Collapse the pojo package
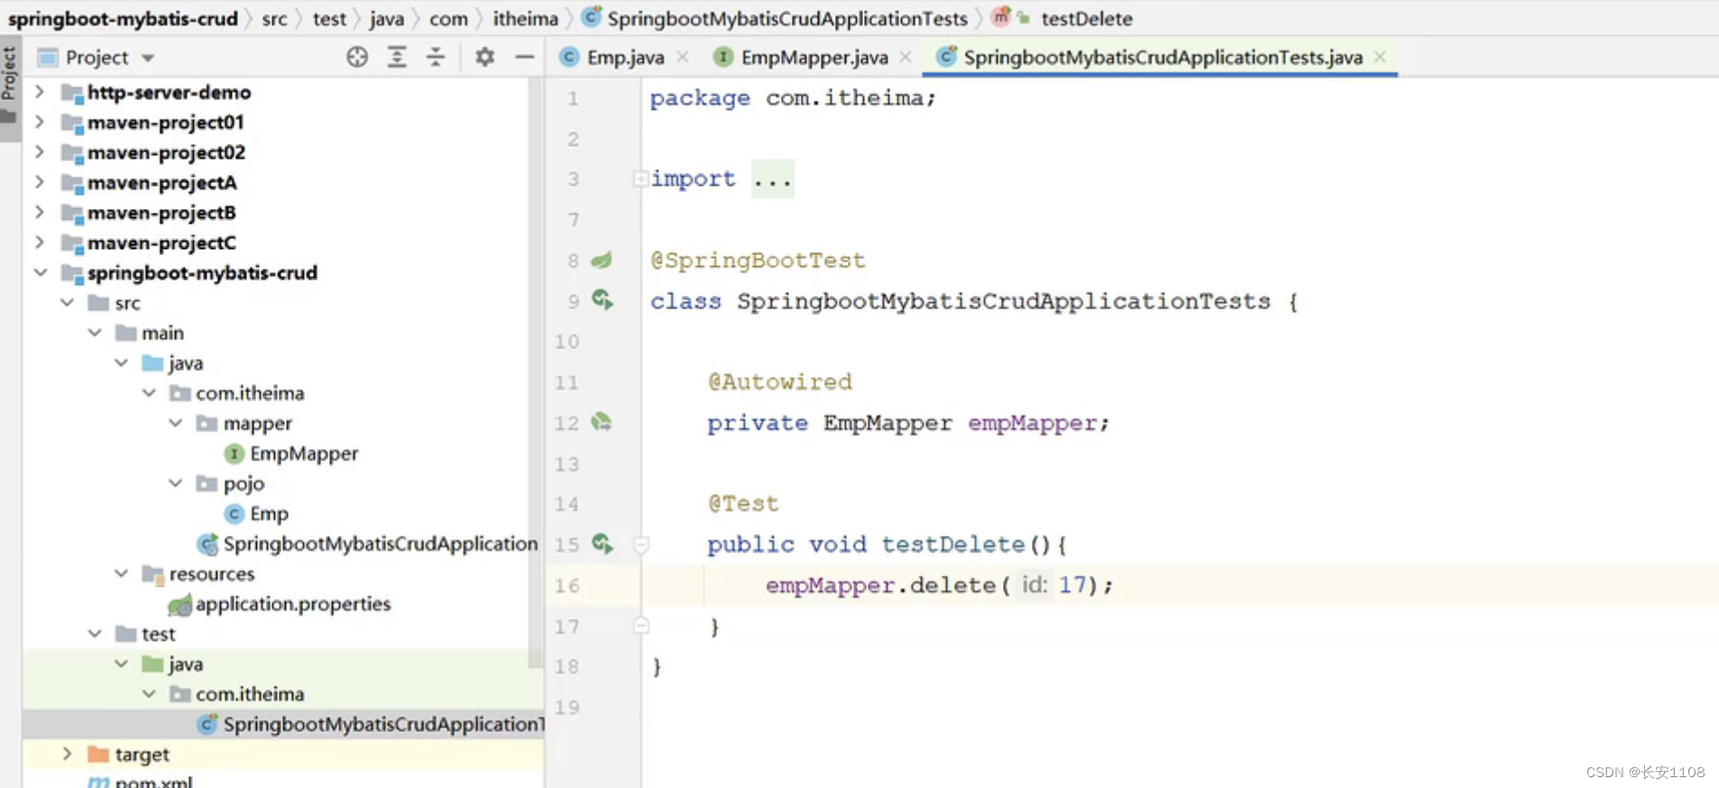Image resolution: width=1719 pixels, height=788 pixels. 176,483
